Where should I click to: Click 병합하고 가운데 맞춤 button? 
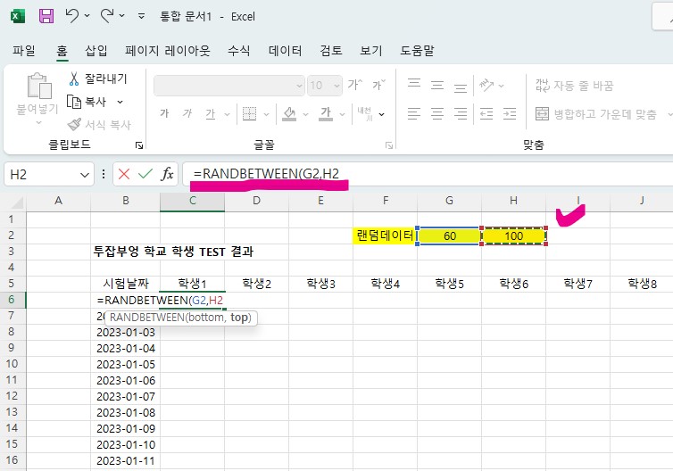click(x=596, y=113)
